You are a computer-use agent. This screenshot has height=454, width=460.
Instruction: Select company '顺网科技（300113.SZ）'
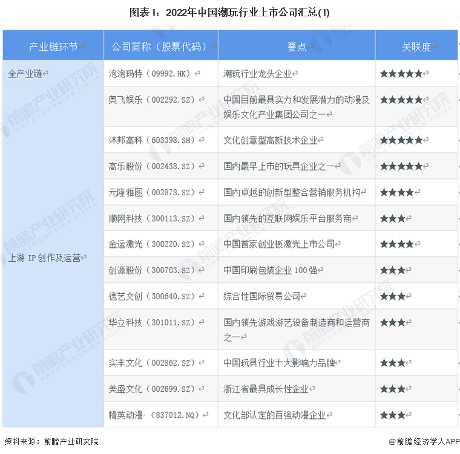click(153, 218)
